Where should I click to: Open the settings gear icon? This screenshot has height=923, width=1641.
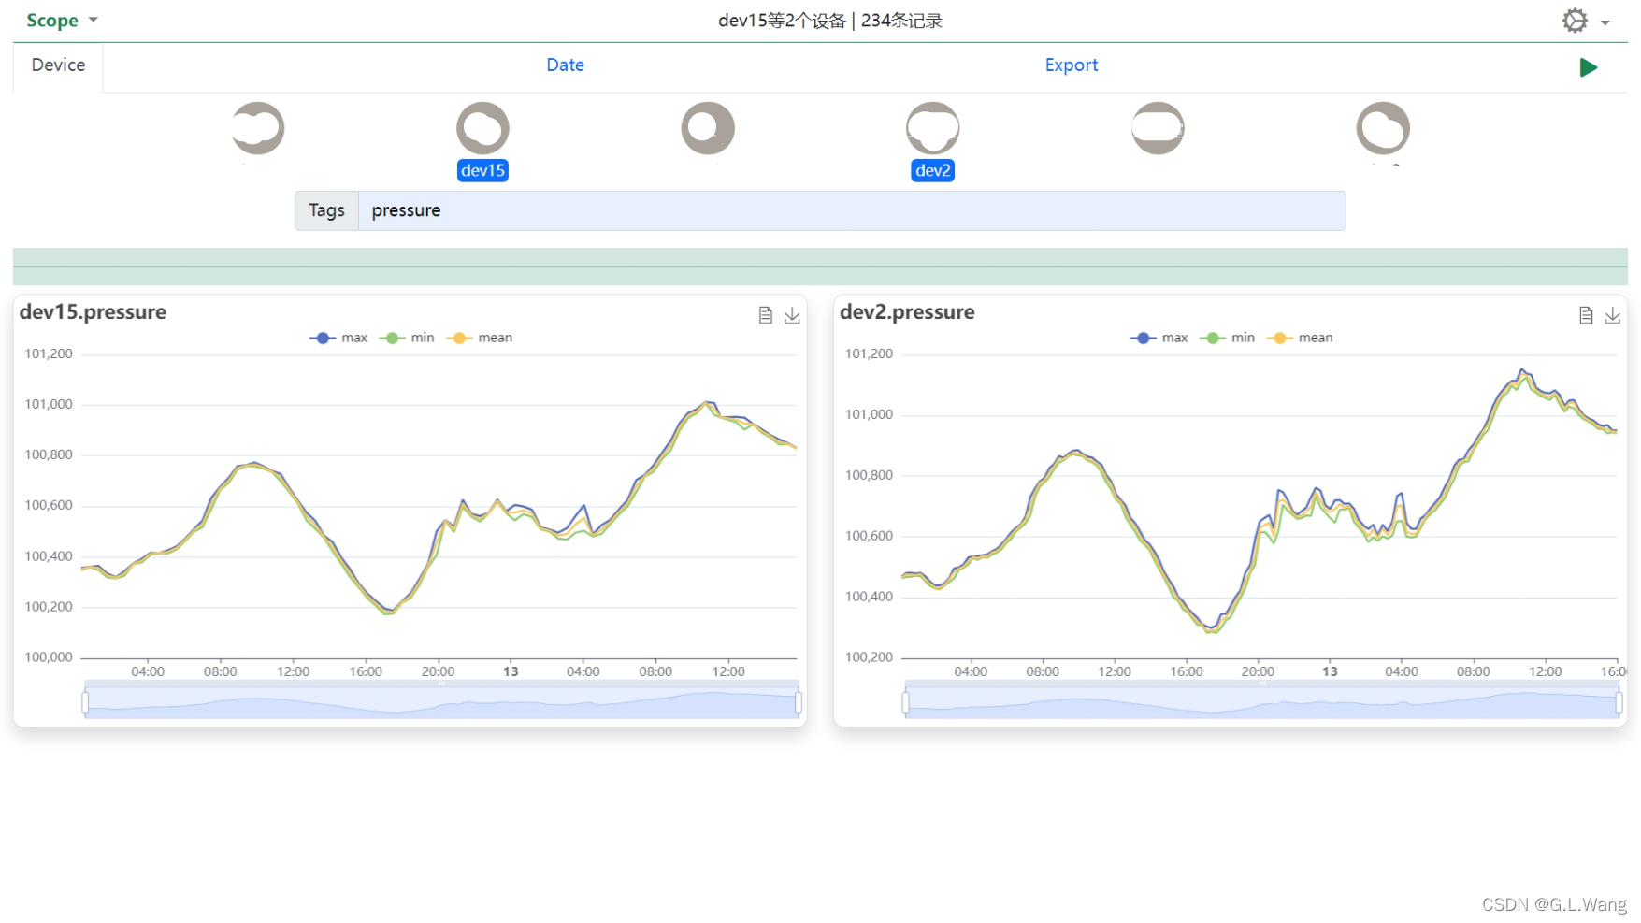pos(1575,21)
